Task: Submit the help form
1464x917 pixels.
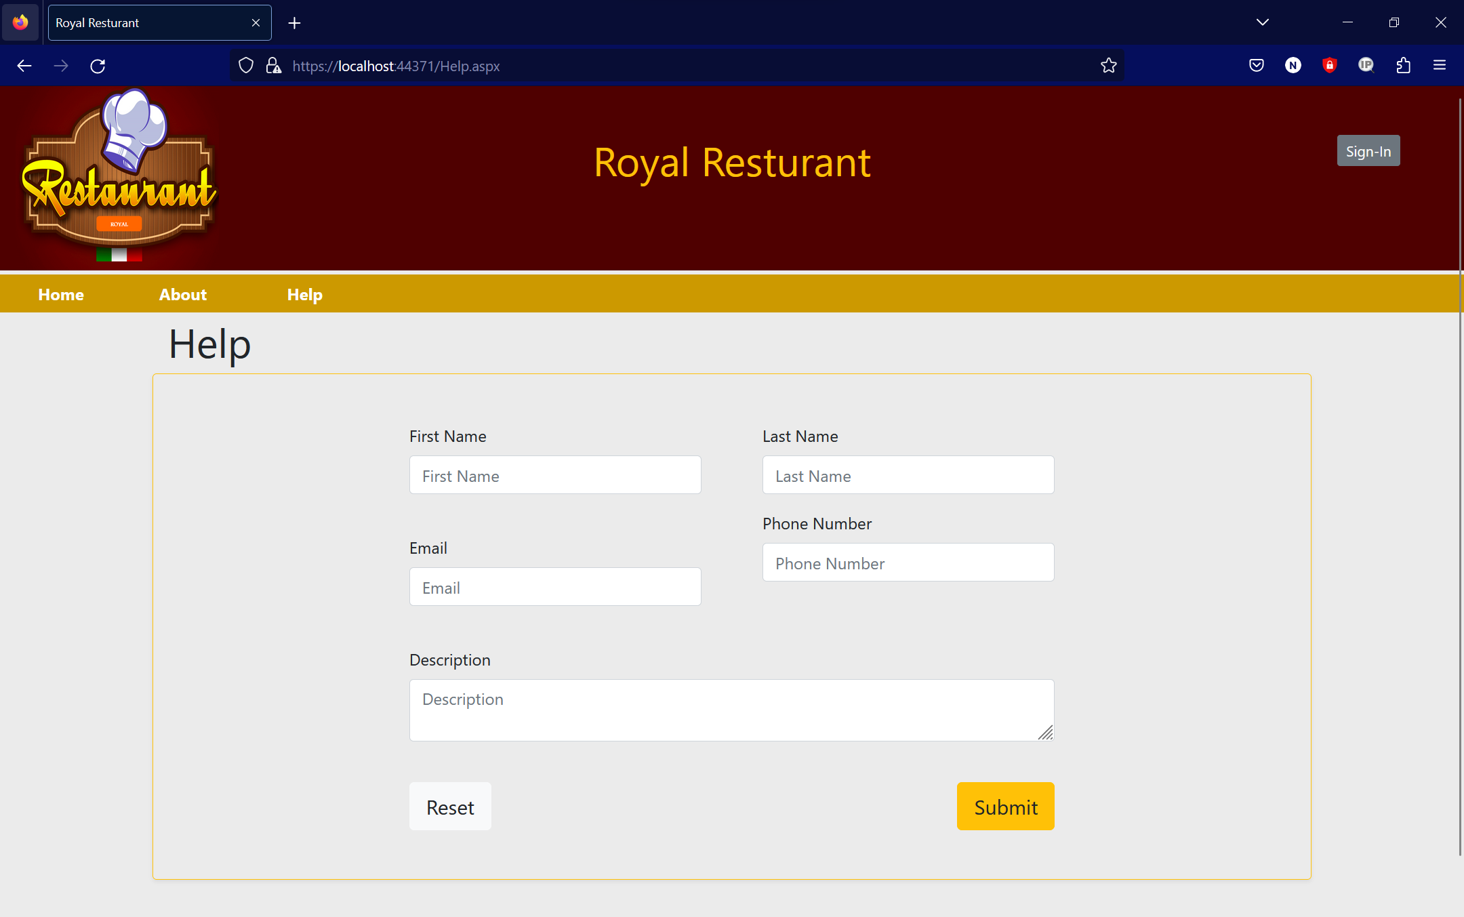Action: click(x=1005, y=807)
